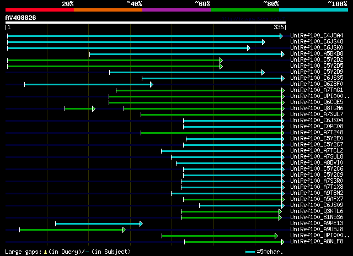The width and height of the screenshot is (353, 256).
Task: Select the UniRef100_C0PC08 label
Action: (317, 126)
